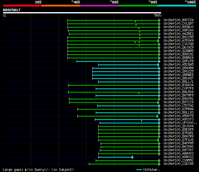Viewport: 199px width, 172px height.
Task: Select the UniRef100_B8LM04 label
Action: [x=178, y=92]
